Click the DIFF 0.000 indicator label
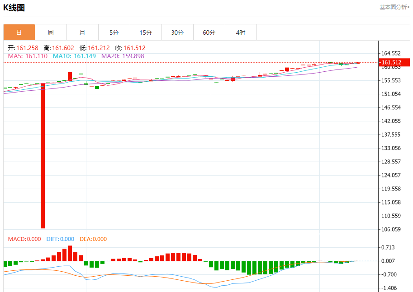 coord(60,239)
